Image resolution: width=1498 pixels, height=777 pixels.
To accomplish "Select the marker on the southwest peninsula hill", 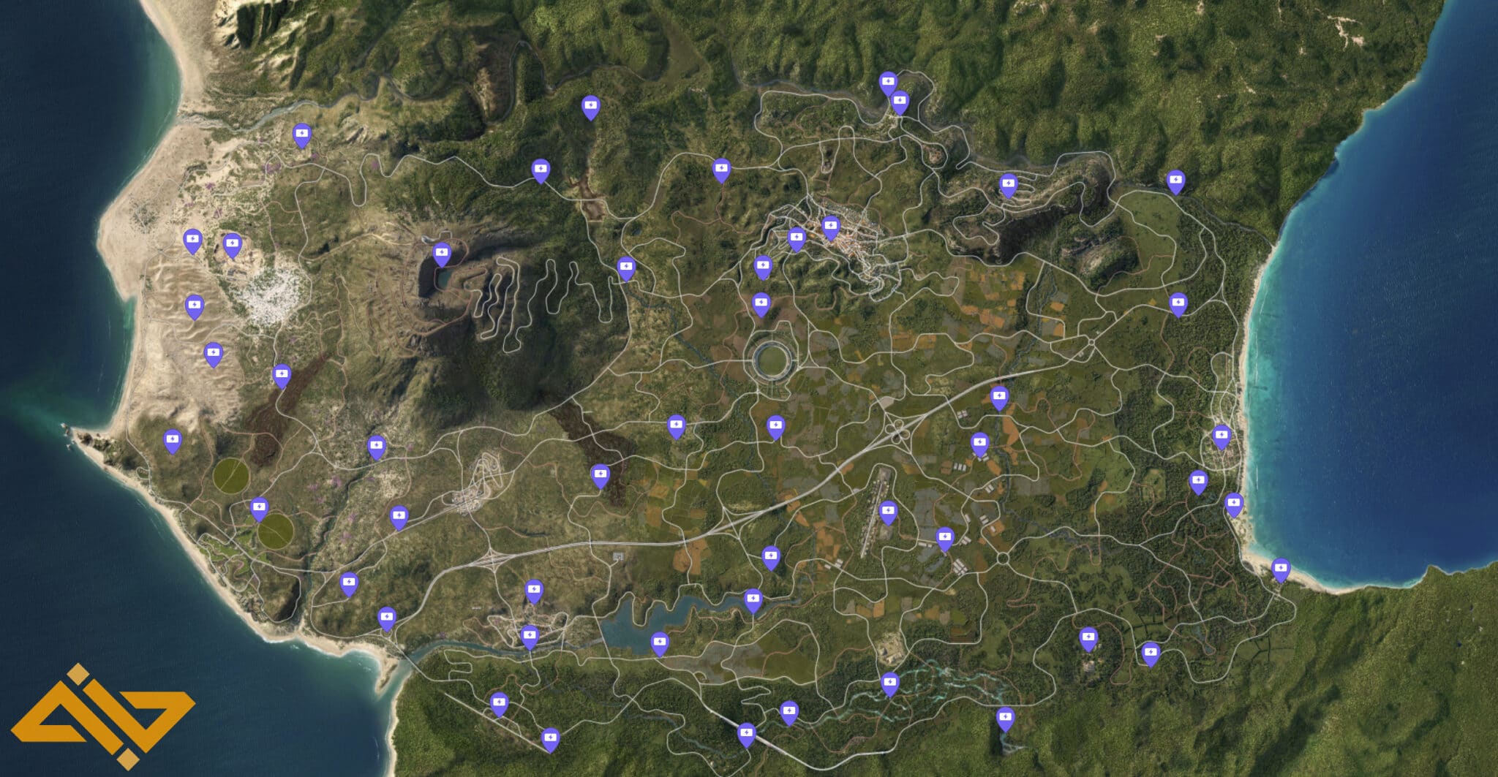I will point(172,441).
